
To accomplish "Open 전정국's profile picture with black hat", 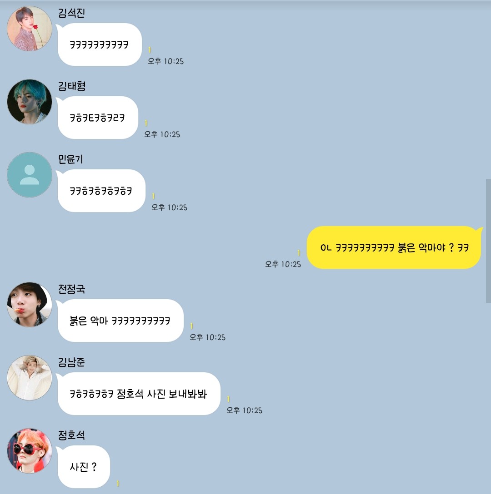I will coord(30,305).
